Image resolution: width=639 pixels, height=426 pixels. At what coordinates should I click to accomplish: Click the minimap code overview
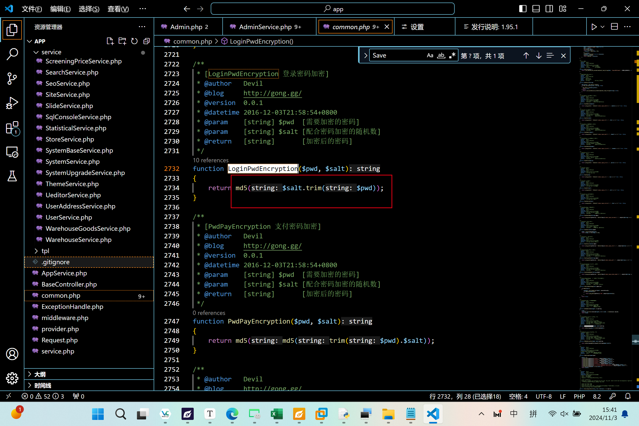pos(606,218)
